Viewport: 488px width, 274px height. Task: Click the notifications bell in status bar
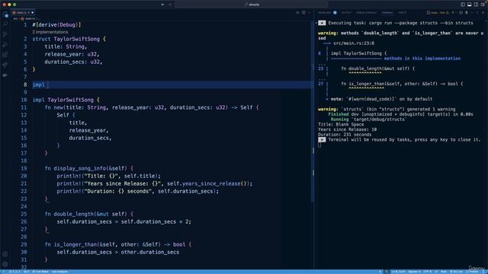484,272
